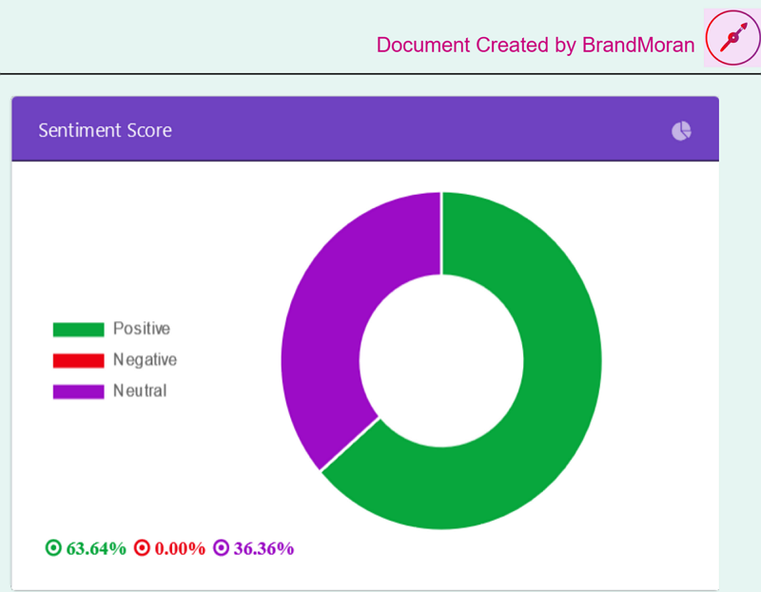This screenshot has height=592, width=761.
Task: Click the Positive legend label
Action: pos(141,329)
